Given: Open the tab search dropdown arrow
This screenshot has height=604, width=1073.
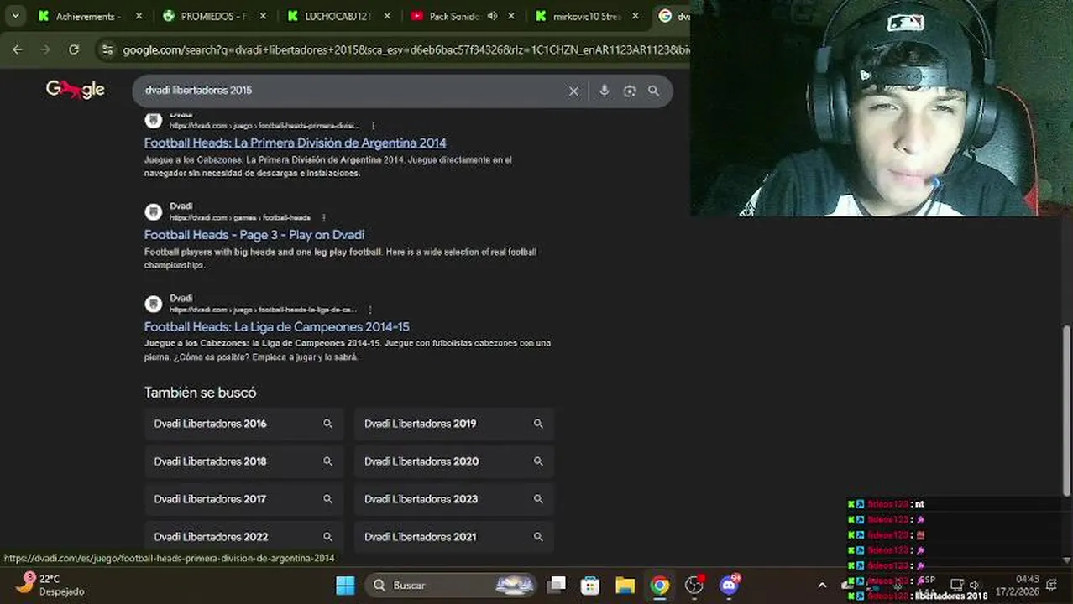Looking at the screenshot, I should tap(16, 16).
